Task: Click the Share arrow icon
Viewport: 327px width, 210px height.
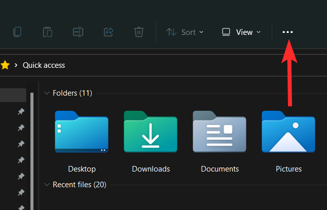Action: tap(108, 32)
